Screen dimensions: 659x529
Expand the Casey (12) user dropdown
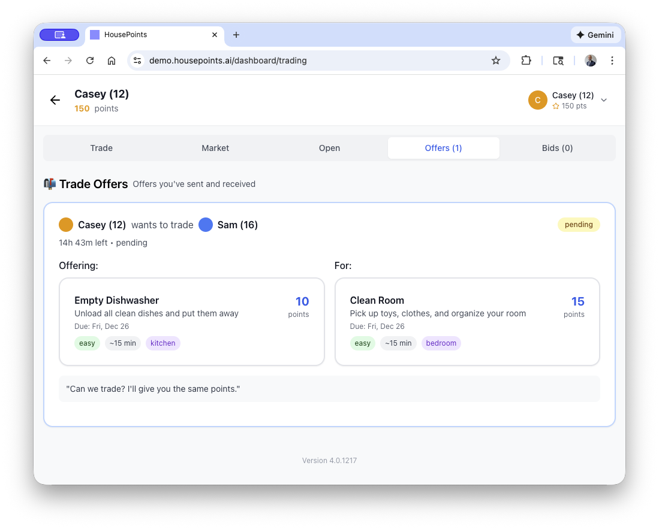(604, 100)
